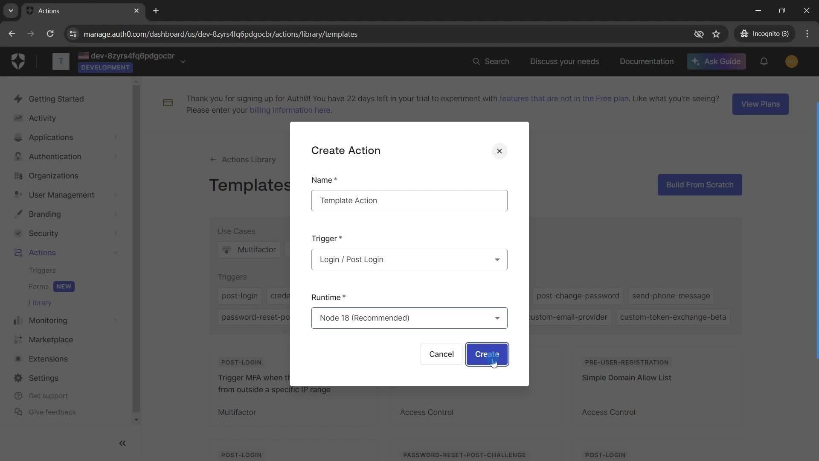Open the Getting Started page
The width and height of the screenshot is (819, 461).
pyautogui.click(x=56, y=99)
